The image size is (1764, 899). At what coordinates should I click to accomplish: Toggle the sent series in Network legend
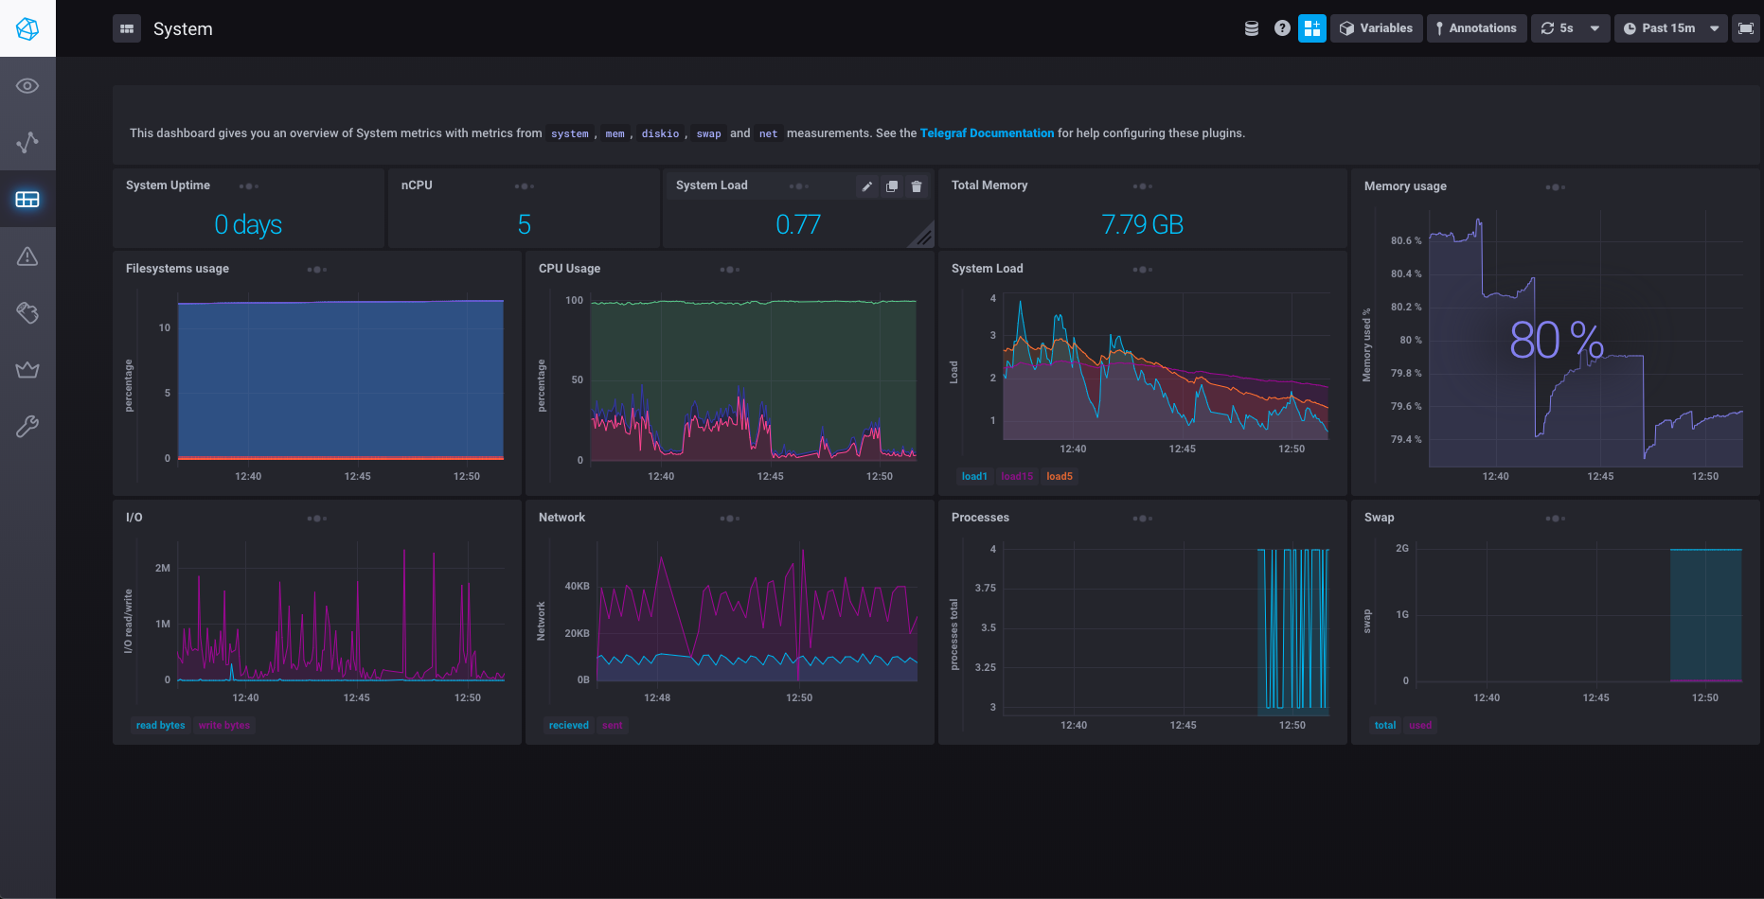[x=613, y=725]
